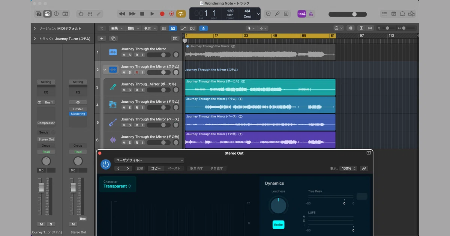Viewport: 450px width, 236px height.
Task: Open the Toolbar download-arrow icon
Action: click(x=65, y=14)
